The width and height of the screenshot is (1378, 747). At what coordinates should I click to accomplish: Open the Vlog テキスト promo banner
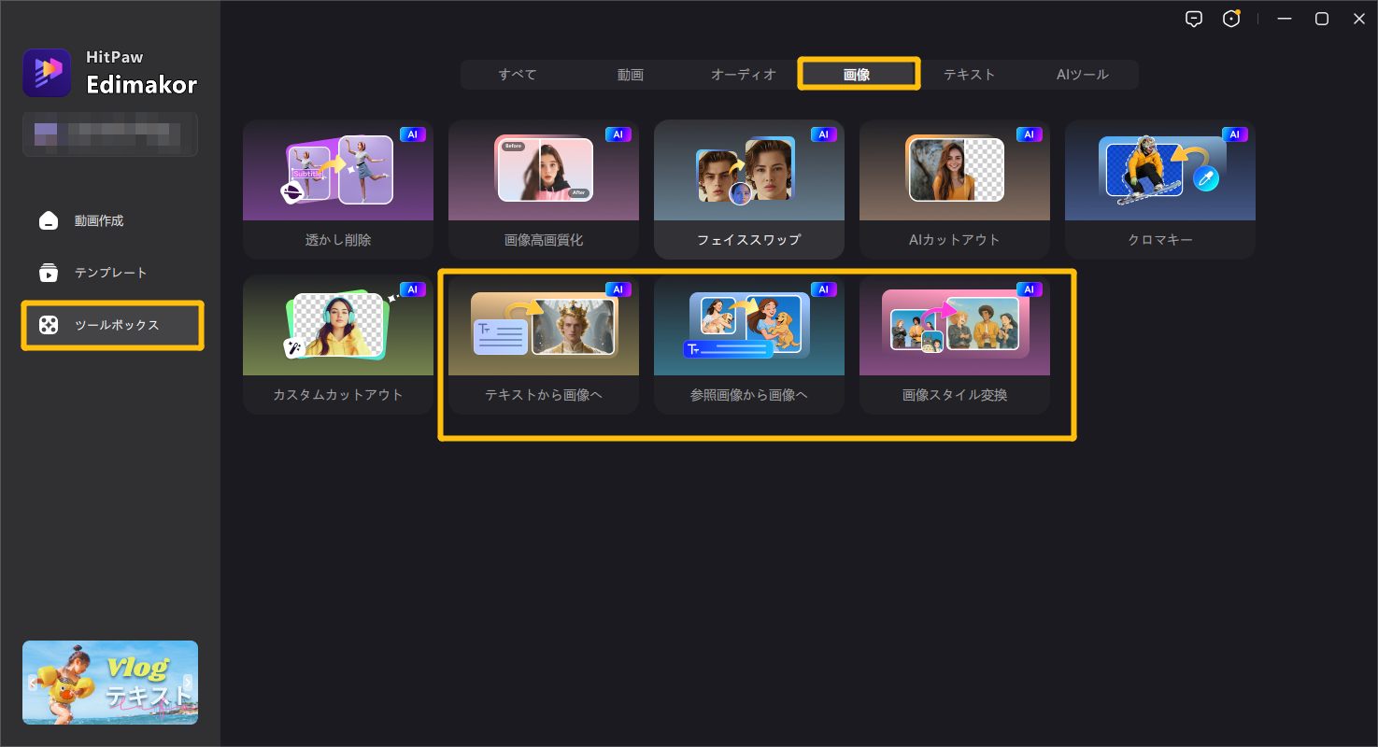(109, 682)
